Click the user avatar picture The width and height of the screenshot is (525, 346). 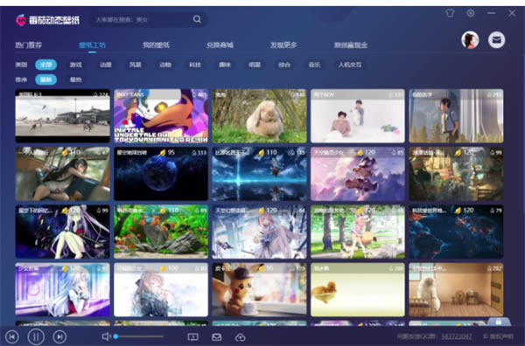[470, 40]
